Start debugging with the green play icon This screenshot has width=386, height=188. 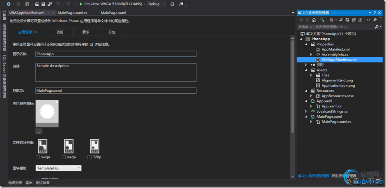point(81,4)
